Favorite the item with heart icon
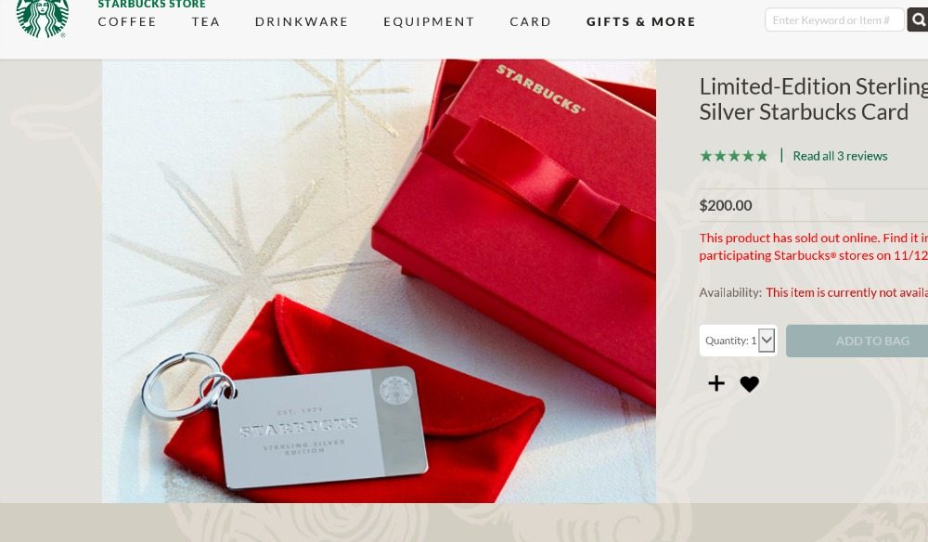The image size is (928, 542). [749, 384]
